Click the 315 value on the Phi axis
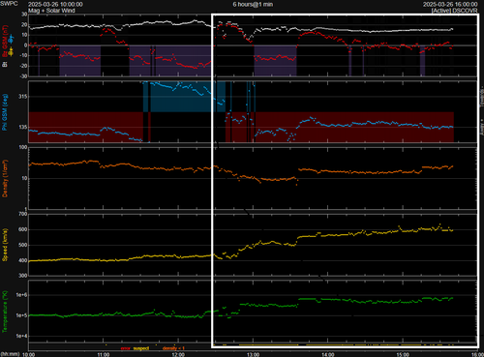This screenshot has width=484, height=357. (x=23, y=97)
